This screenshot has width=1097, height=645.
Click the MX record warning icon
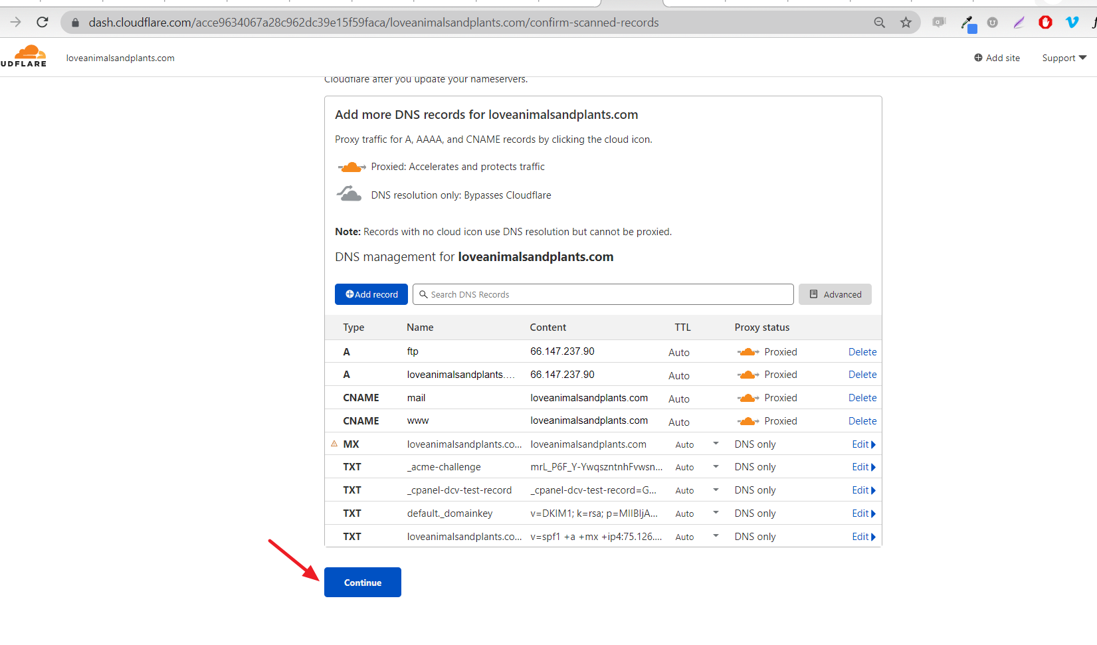[334, 444]
